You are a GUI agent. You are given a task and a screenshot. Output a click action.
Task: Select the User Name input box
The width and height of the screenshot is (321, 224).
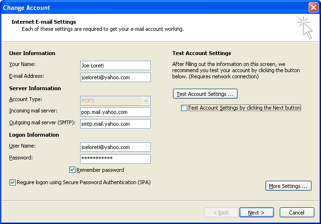pyautogui.click(x=115, y=147)
